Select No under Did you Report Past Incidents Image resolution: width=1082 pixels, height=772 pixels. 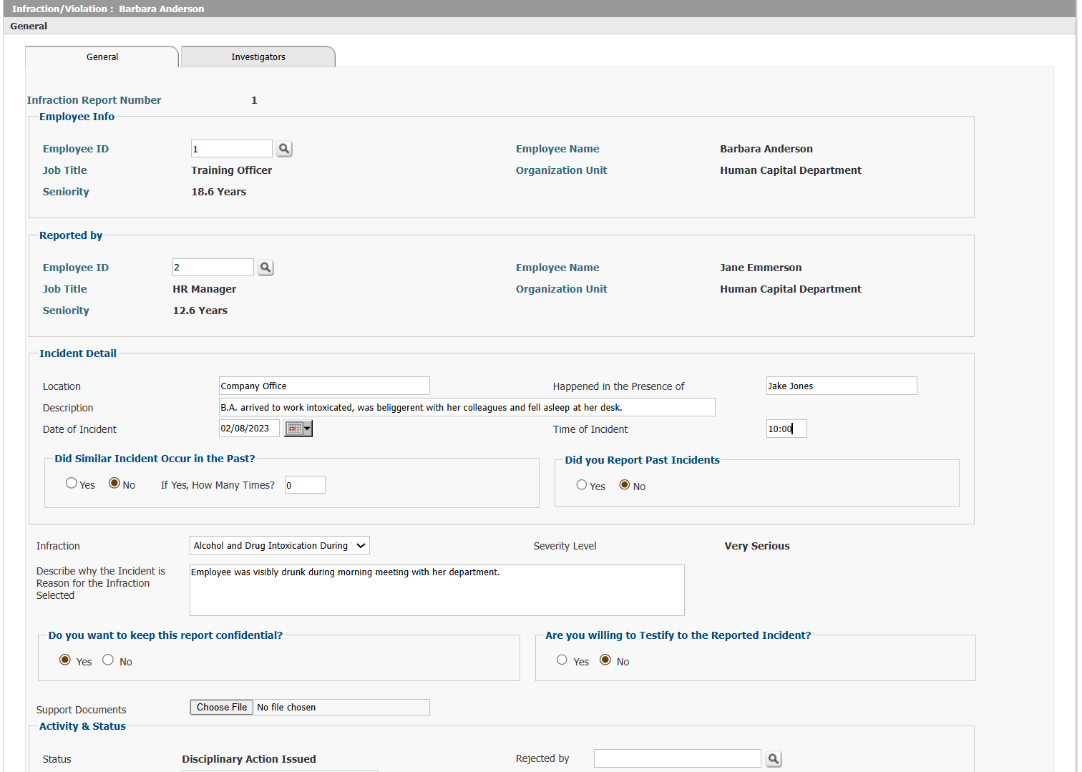[x=625, y=485]
